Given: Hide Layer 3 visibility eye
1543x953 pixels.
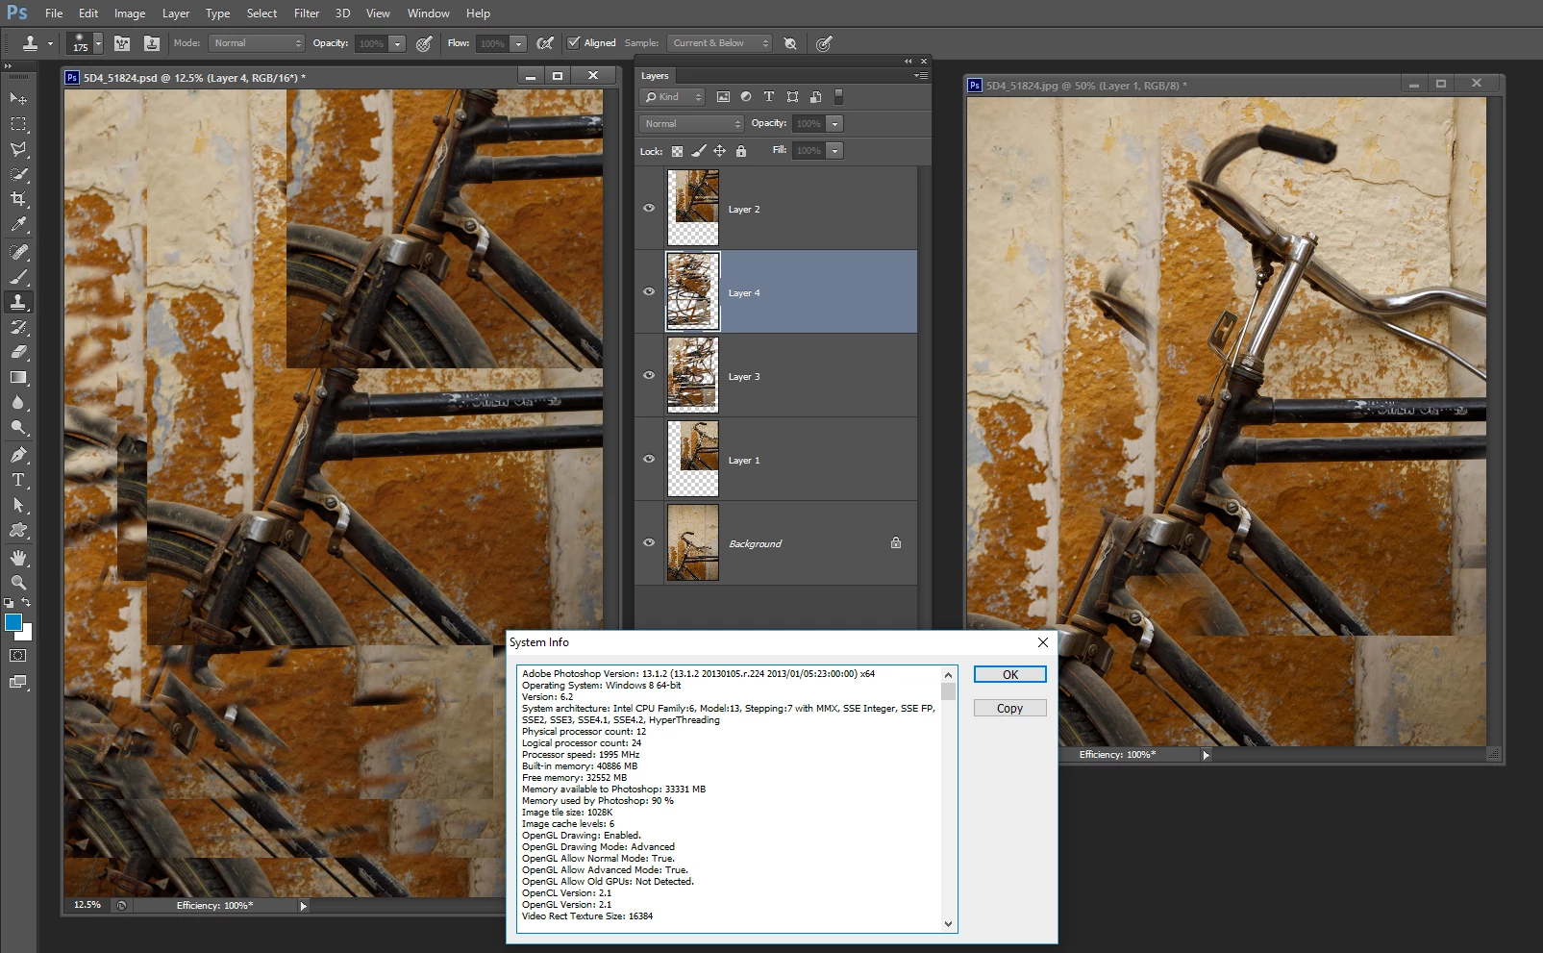Looking at the screenshot, I should (649, 376).
